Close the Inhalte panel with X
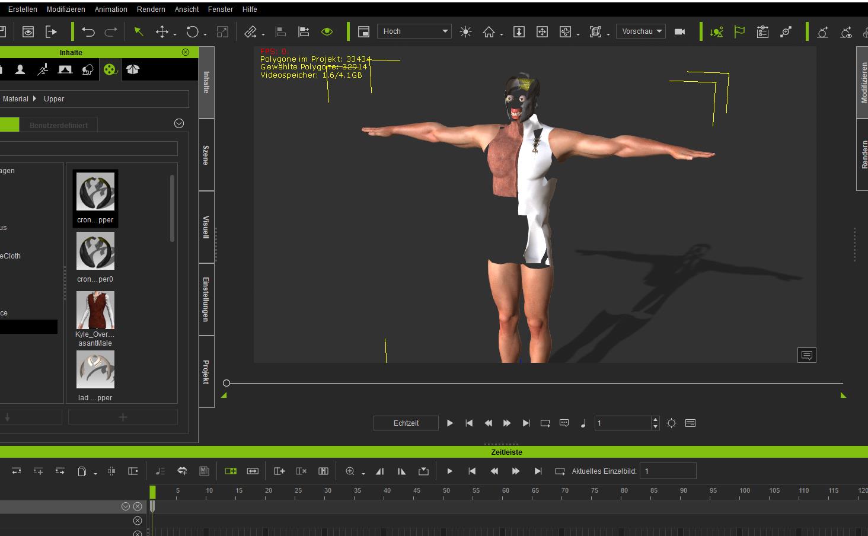 [186, 52]
